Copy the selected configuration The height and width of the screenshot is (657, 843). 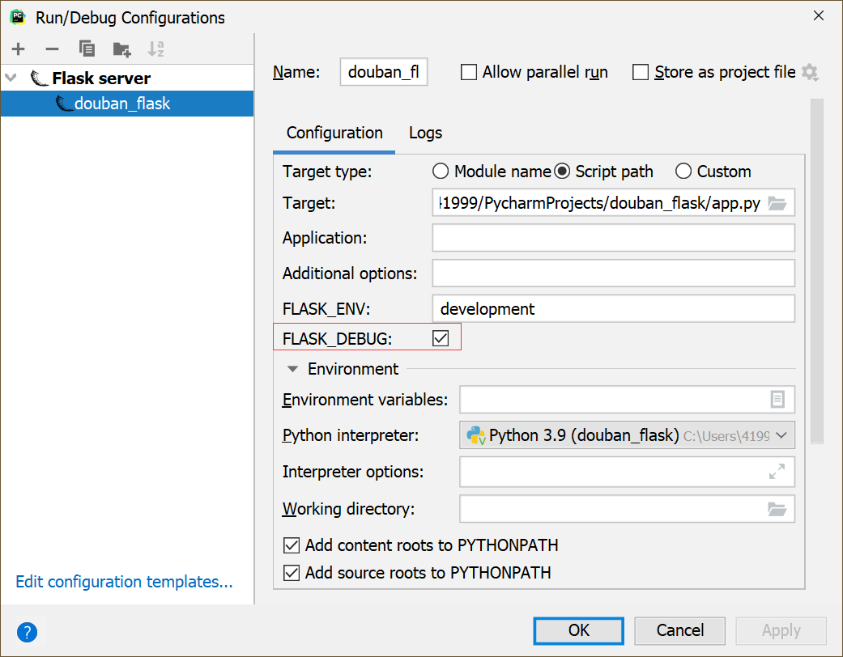point(87,49)
